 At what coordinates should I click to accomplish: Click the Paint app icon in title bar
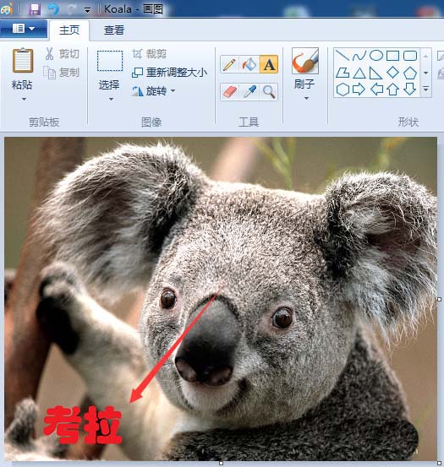(7, 9)
